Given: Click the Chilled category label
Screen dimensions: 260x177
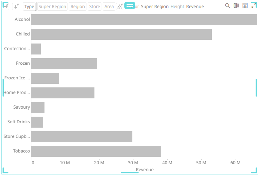Looking at the screenshot, I should (23, 34).
